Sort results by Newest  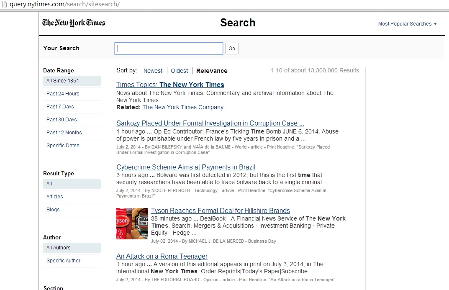(x=153, y=71)
